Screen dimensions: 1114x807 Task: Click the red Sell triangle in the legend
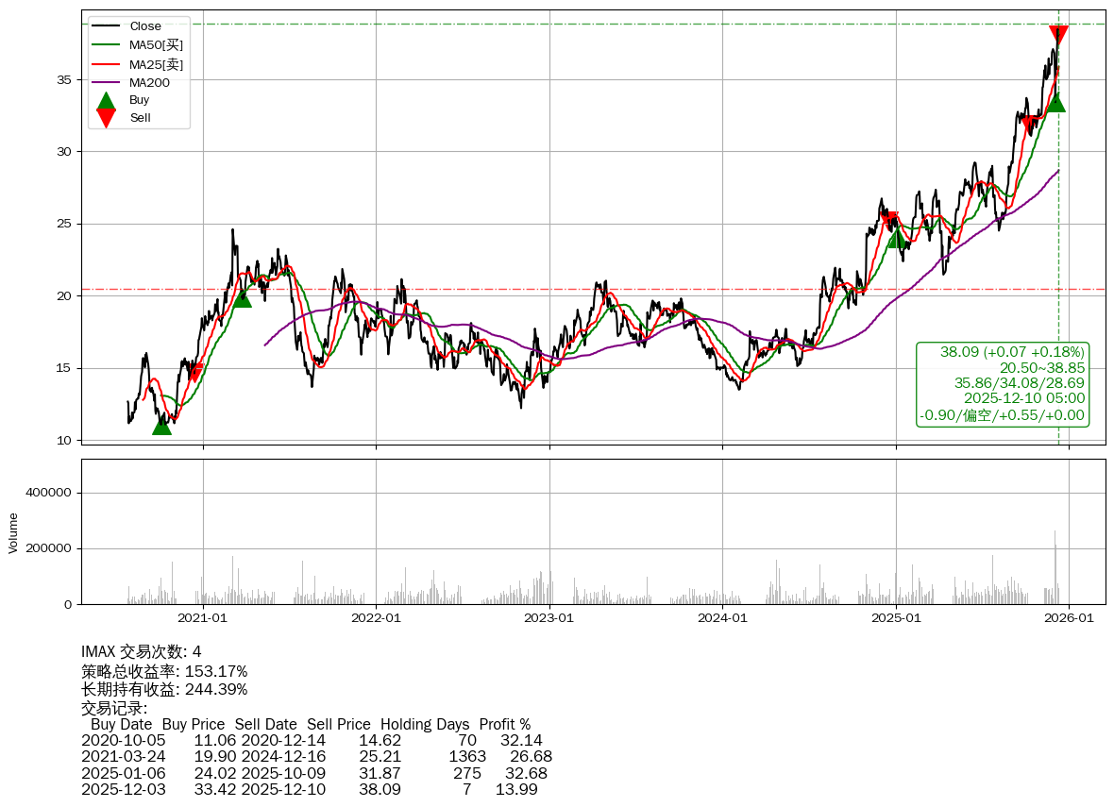(x=107, y=118)
